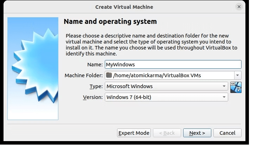Click the "Please choose a descriptive name" paragraph
263x146 pixels.
(151, 45)
